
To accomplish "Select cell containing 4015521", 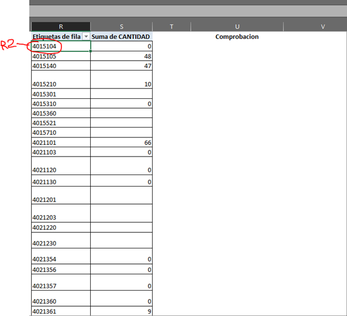I will (x=61, y=122).
